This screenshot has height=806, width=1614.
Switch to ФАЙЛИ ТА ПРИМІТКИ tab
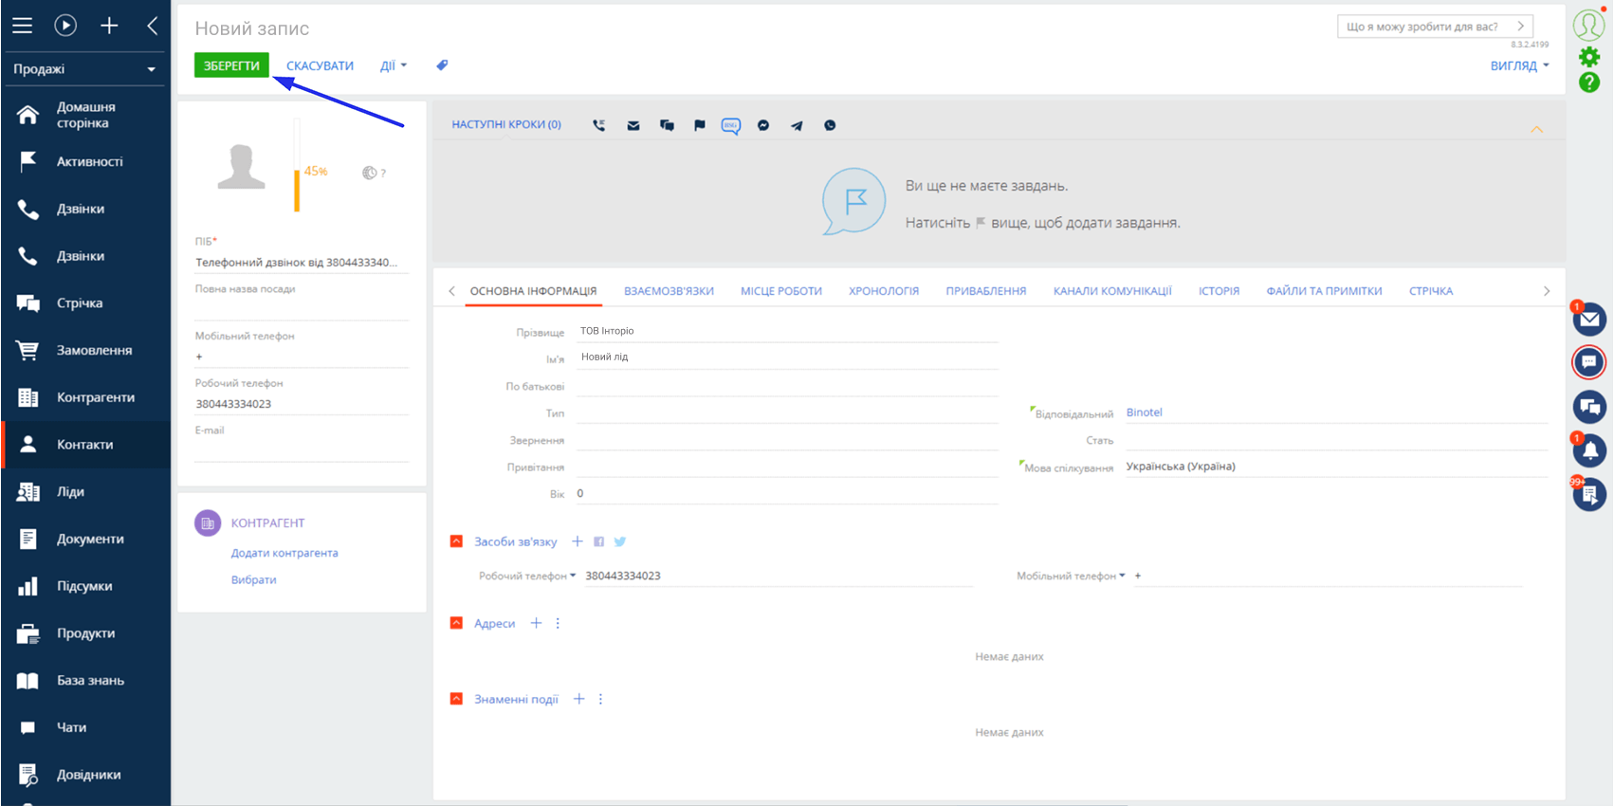tap(1324, 291)
